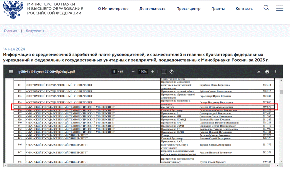Click the PDF vertical scrollbar thumb

coord(281,92)
